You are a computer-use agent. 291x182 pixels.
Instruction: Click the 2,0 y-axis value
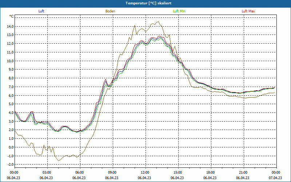[11, 130]
